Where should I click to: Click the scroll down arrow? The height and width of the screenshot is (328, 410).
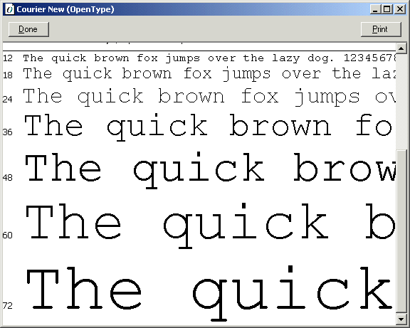(x=401, y=319)
